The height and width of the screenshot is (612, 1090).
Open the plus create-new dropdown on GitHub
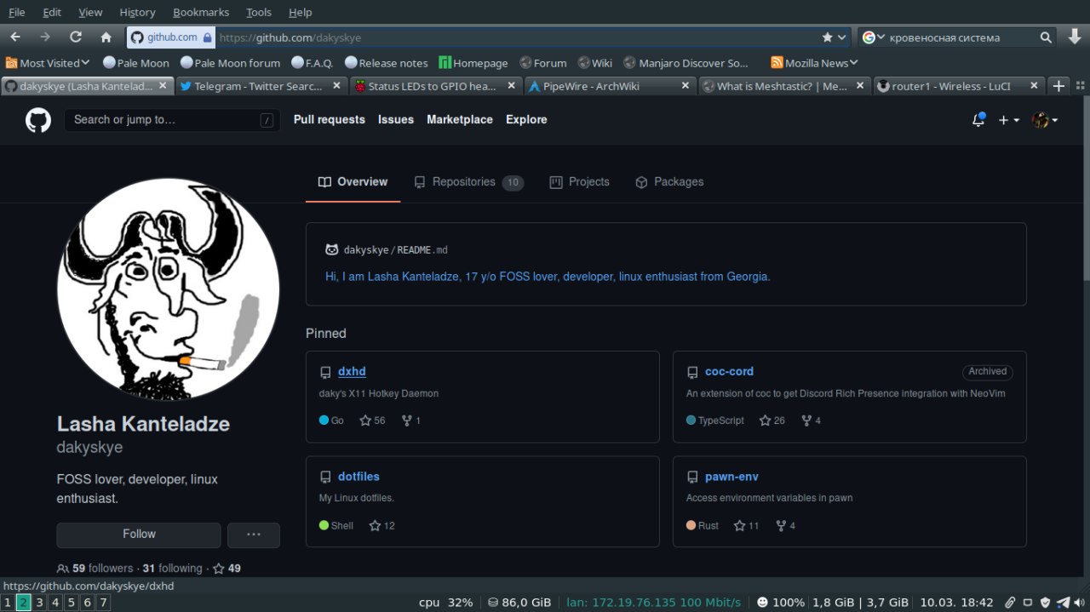pos(1008,120)
